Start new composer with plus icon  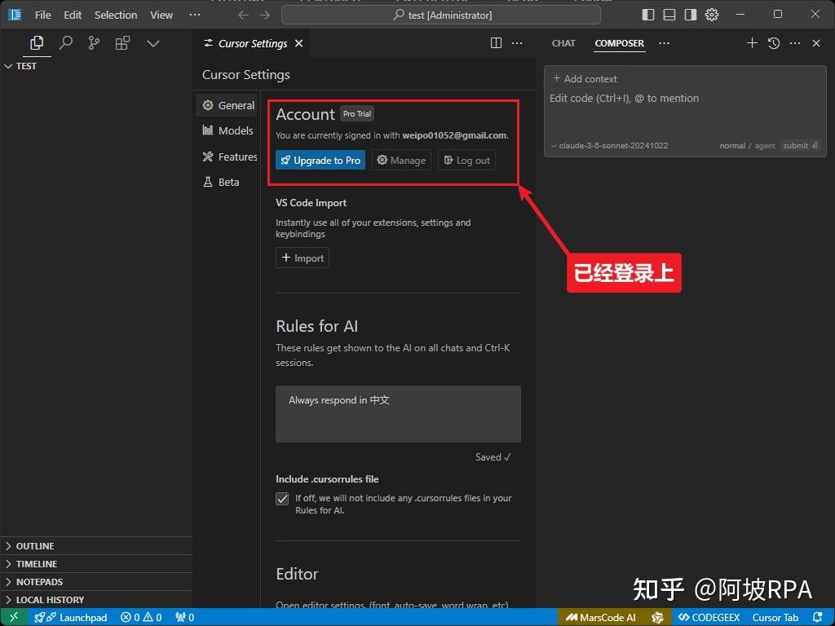(x=752, y=43)
